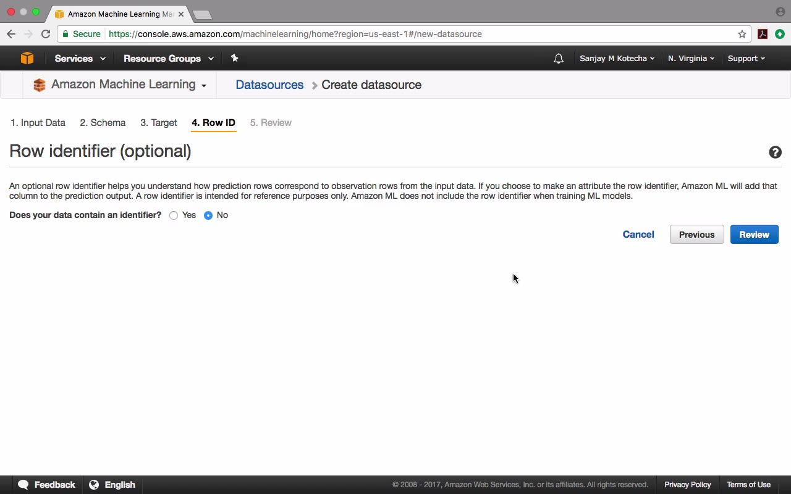Viewport: 791px width, 494px height.
Task: Open the Support dropdown
Action: pos(746,59)
